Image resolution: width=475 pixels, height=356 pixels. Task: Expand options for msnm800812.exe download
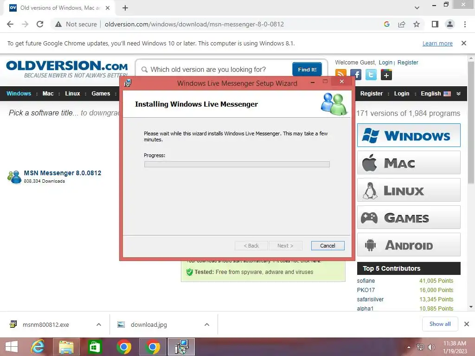99,324
